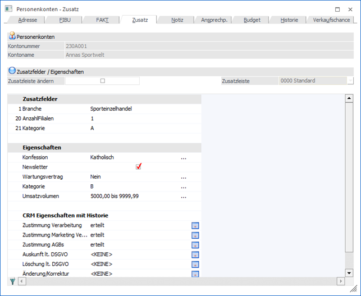Screen dimensions: 361x296
Task: Click the Zusatzleiste lookup button
Action: tap(350, 81)
